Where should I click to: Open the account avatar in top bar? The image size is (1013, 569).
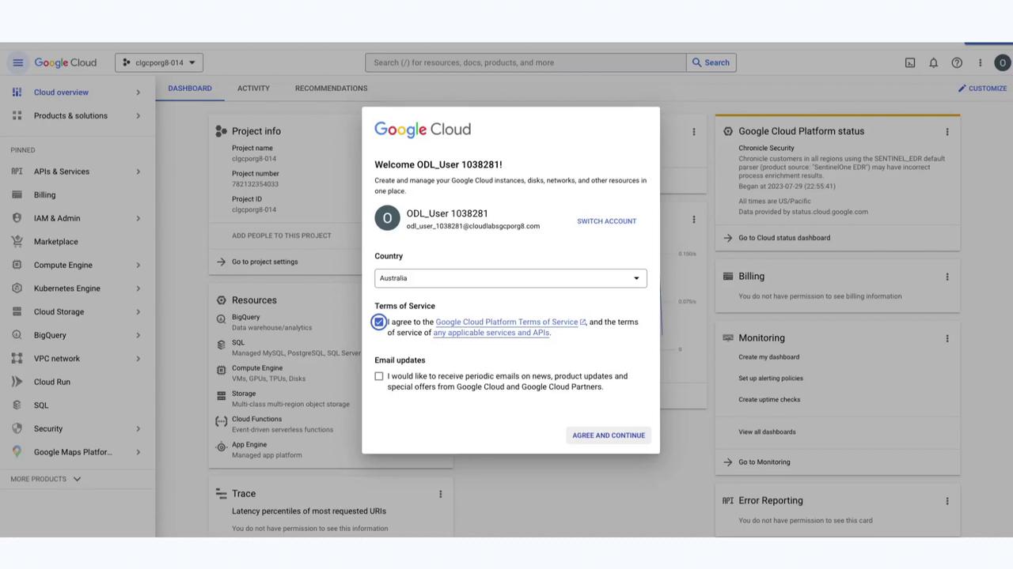click(1003, 62)
